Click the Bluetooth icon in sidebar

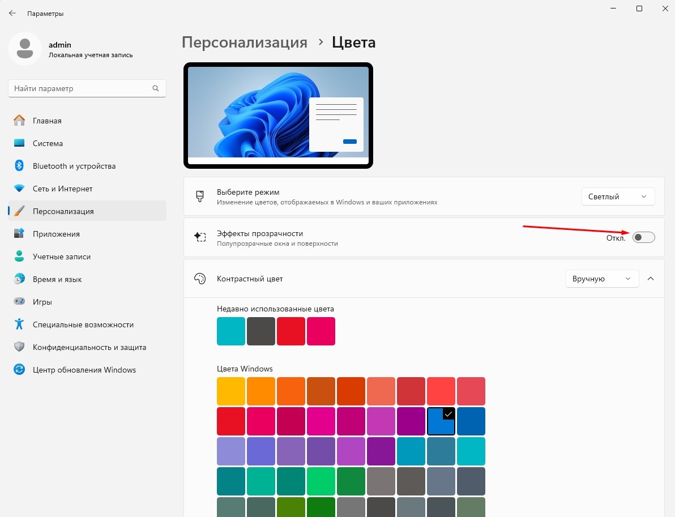[x=19, y=166]
